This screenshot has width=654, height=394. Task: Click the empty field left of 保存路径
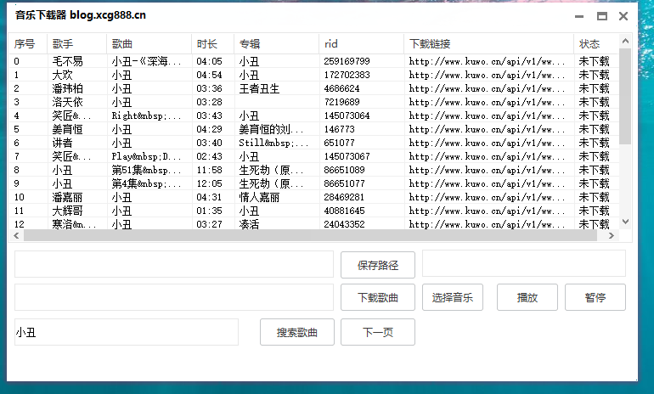point(174,264)
